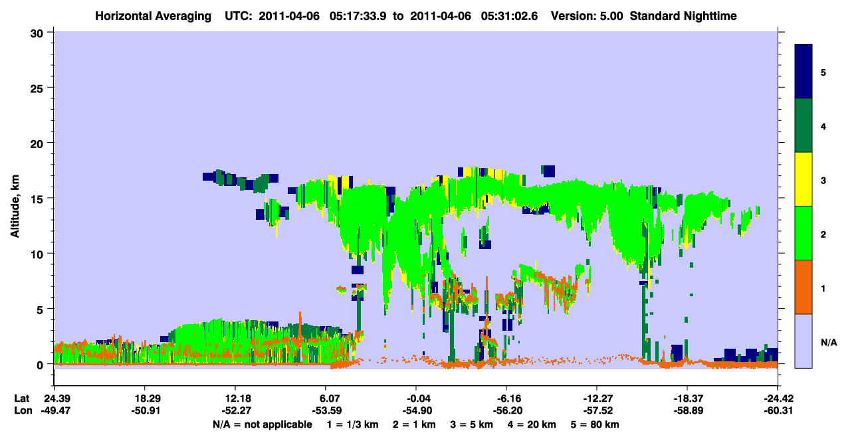Click the yellow level 3 color swatch

tap(804, 179)
